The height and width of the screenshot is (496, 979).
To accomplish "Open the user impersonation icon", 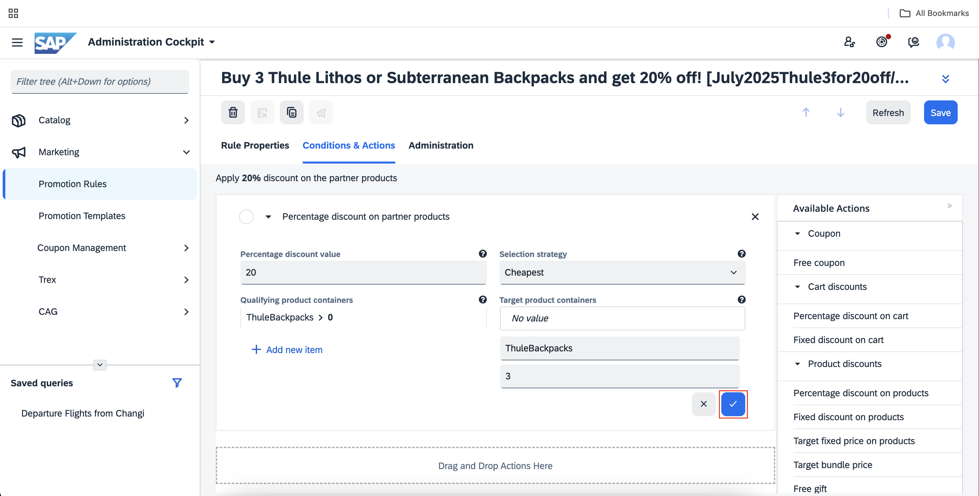I will tap(849, 42).
